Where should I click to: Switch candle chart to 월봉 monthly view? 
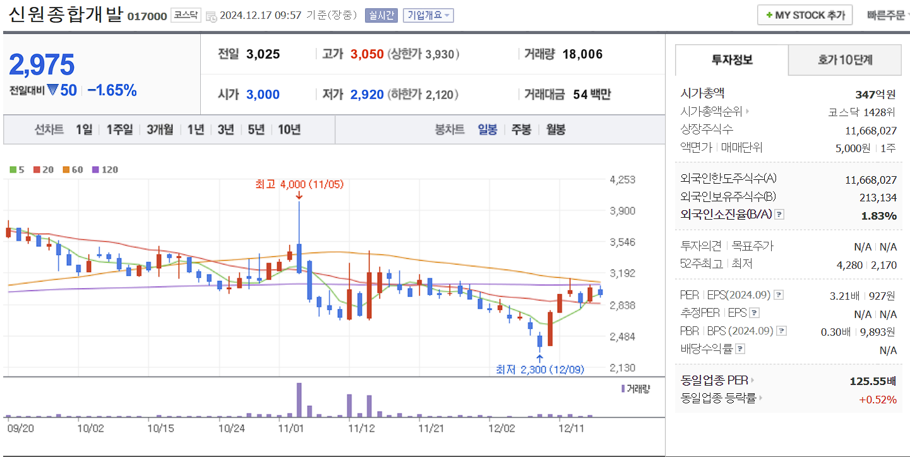tap(554, 129)
